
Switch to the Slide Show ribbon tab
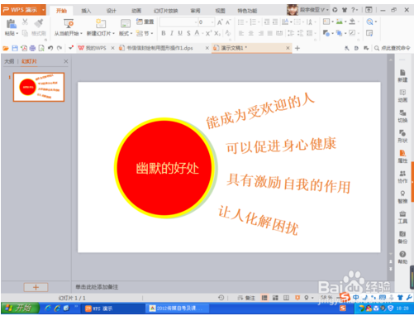pos(166,11)
